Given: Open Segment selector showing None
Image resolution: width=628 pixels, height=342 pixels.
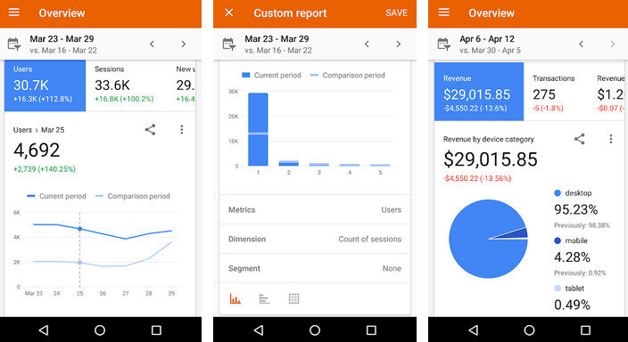Looking at the screenshot, I should click(x=315, y=268).
